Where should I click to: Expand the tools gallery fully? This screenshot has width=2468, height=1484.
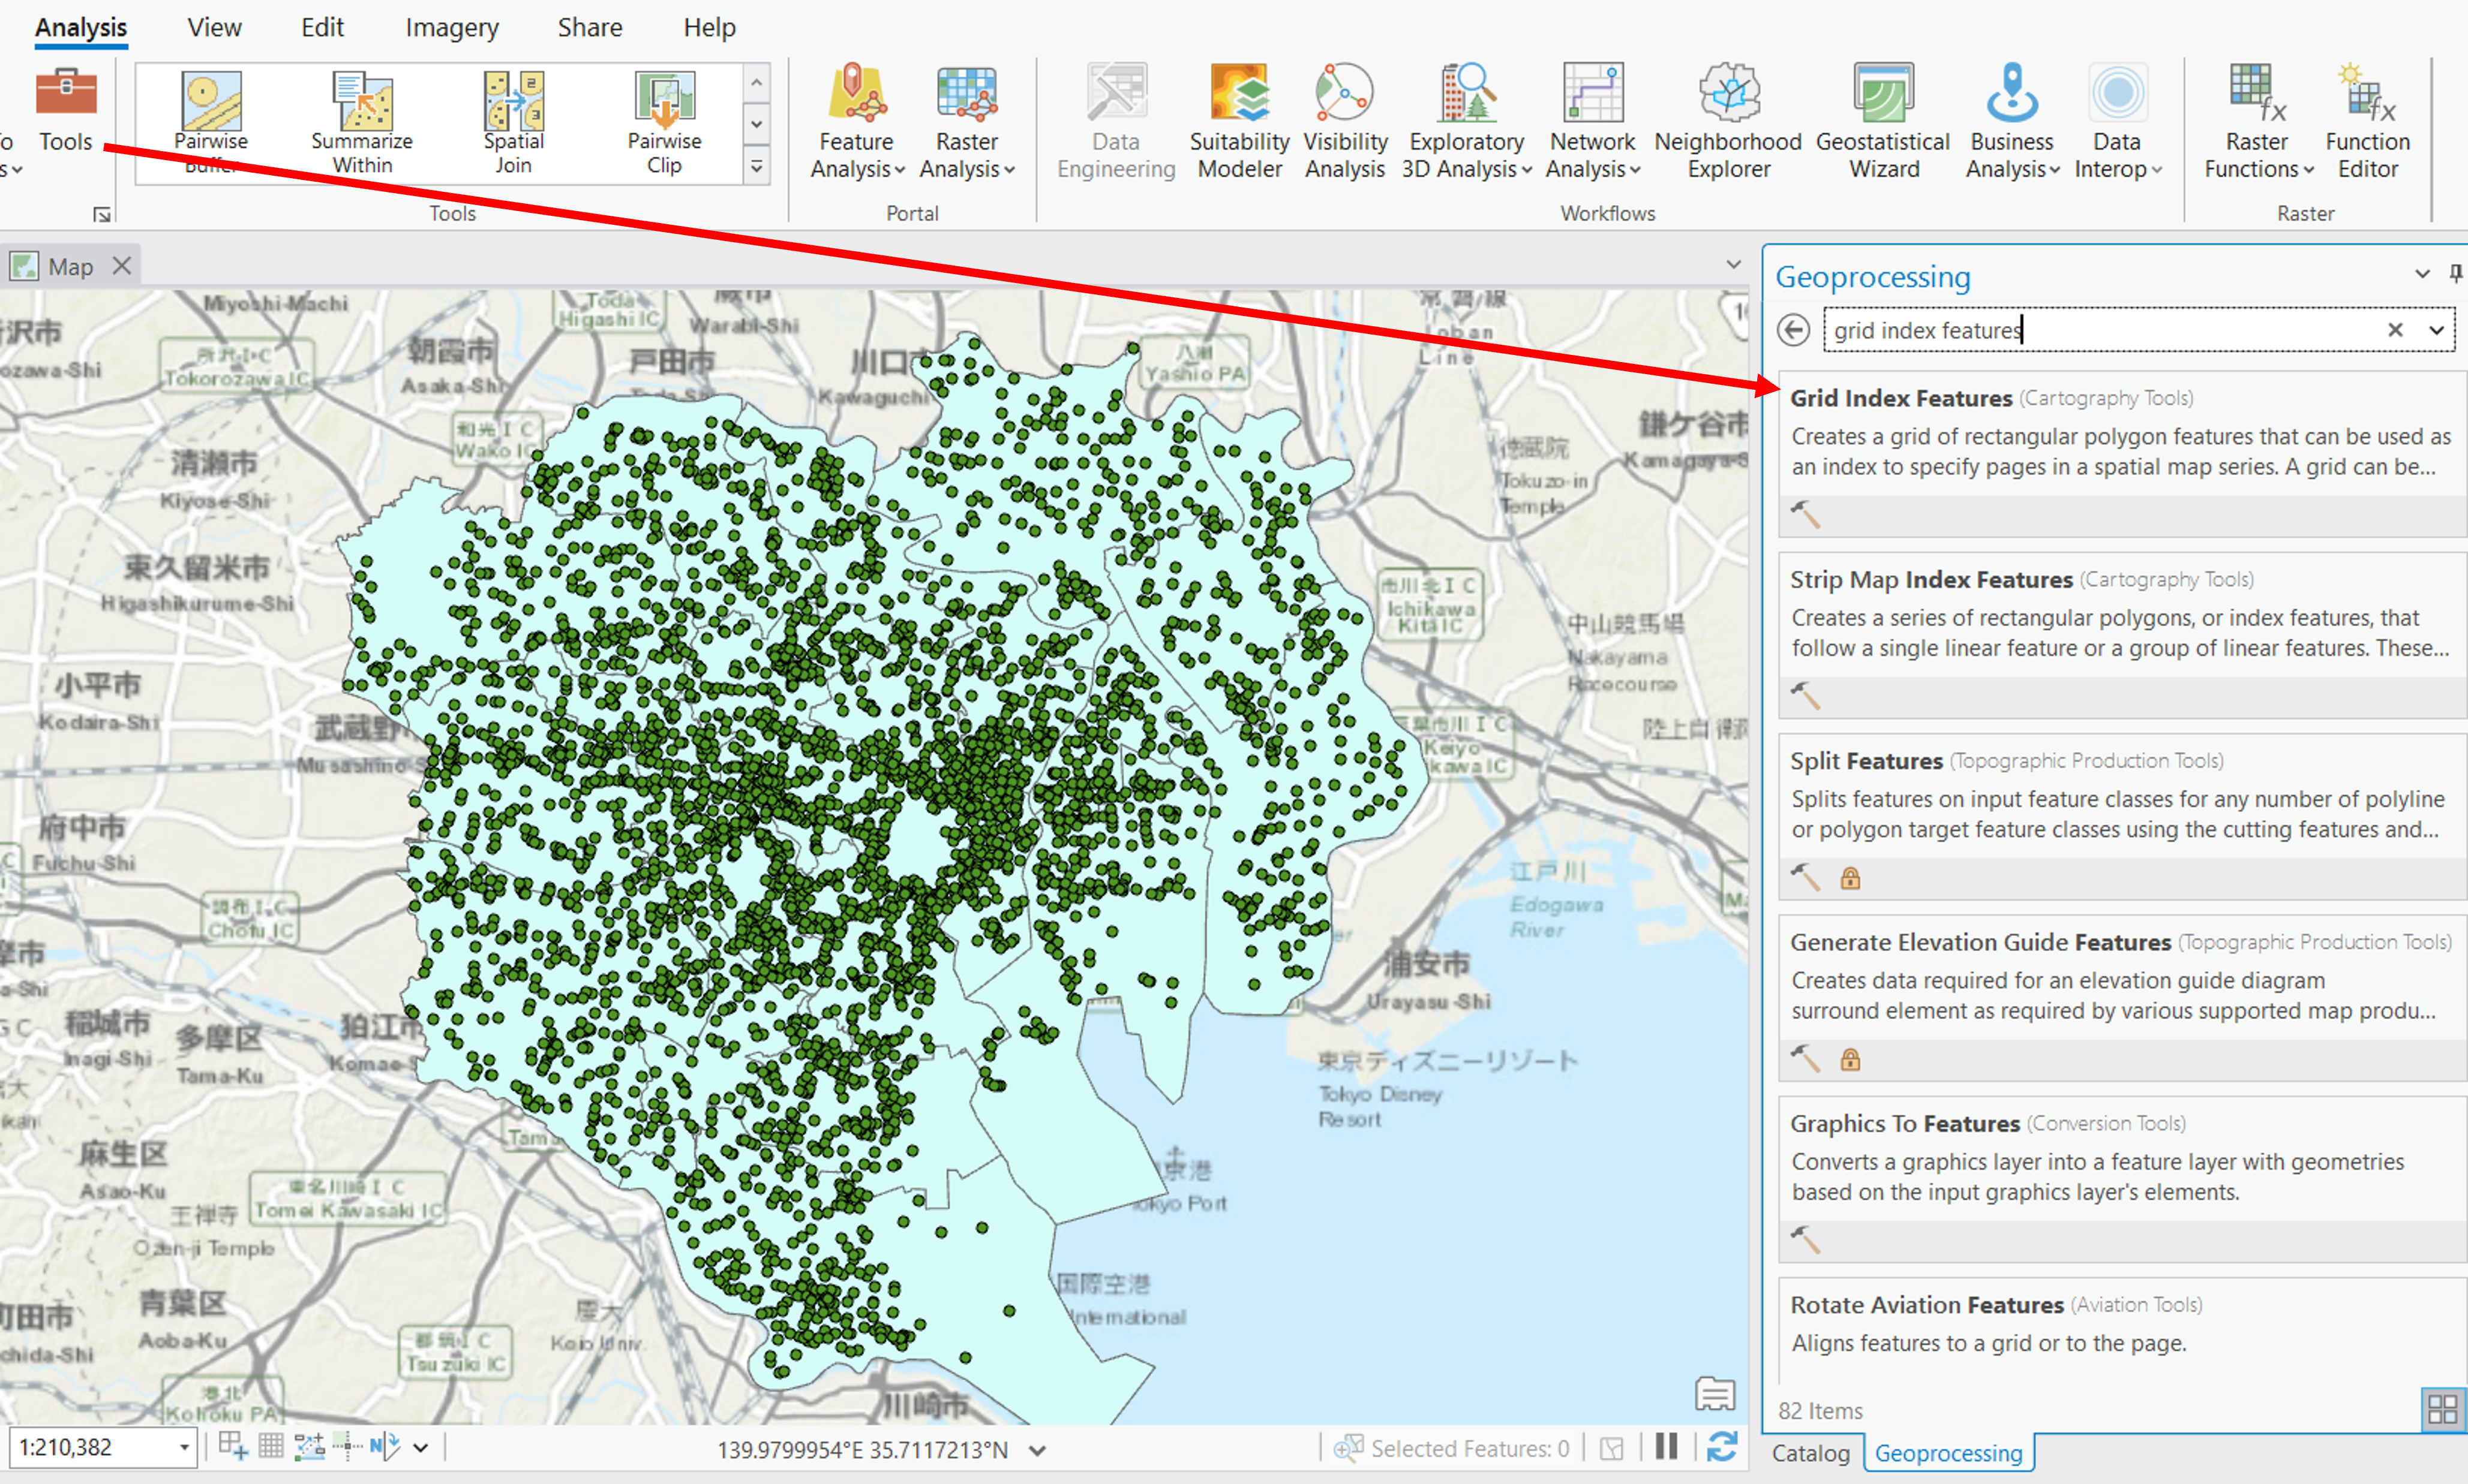(x=756, y=167)
